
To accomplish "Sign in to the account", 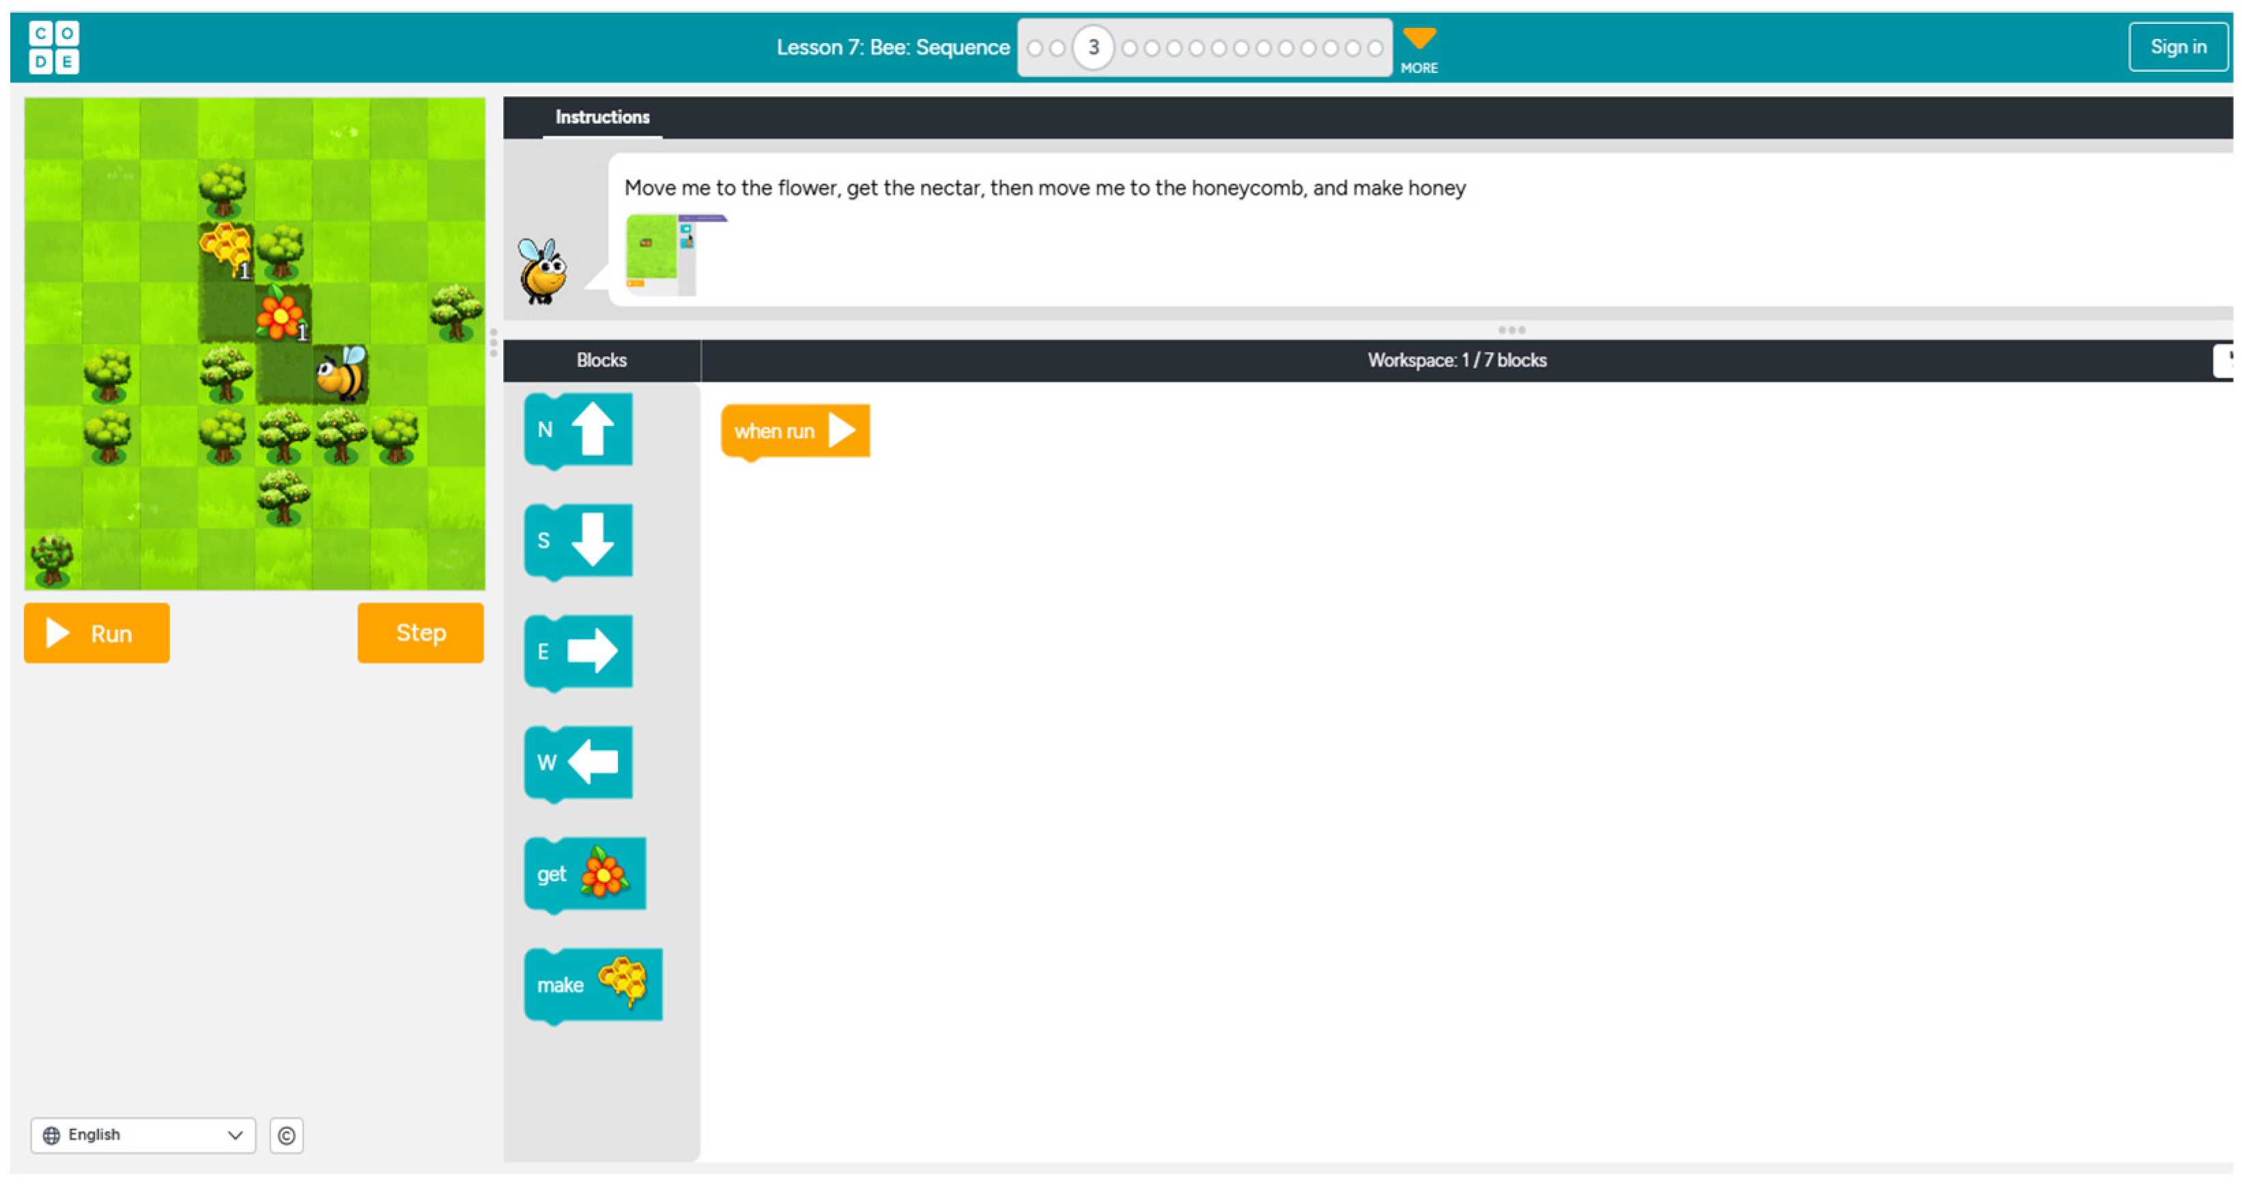I will 2179,47.
